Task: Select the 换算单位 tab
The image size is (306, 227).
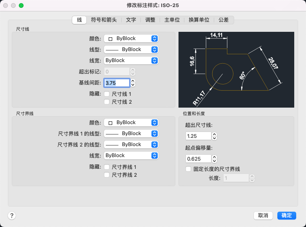Action: (x=199, y=20)
